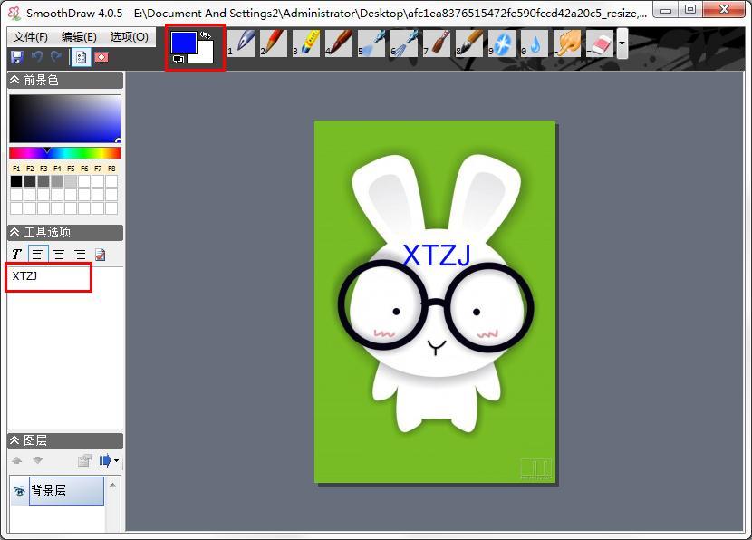Select the airbrush tool numbered 5

coord(371,43)
